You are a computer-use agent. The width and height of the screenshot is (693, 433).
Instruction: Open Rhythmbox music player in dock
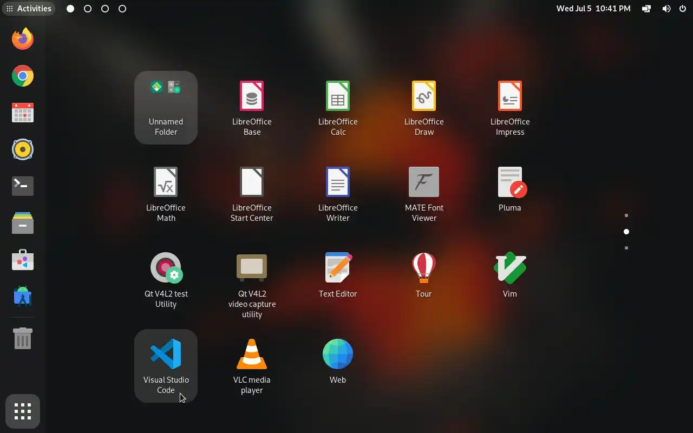[x=23, y=149]
